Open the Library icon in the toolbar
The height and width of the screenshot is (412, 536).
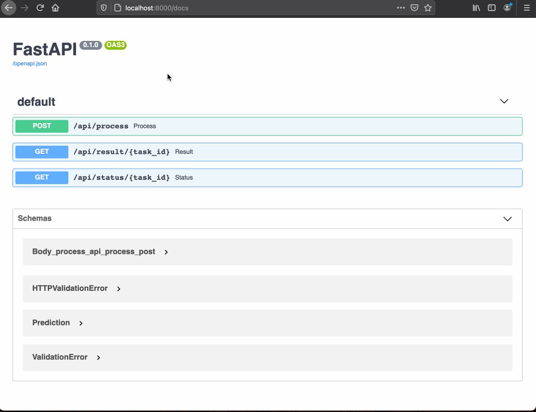tap(476, 8)
